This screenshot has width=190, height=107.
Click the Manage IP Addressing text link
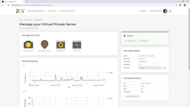click(x=45, y=51)
